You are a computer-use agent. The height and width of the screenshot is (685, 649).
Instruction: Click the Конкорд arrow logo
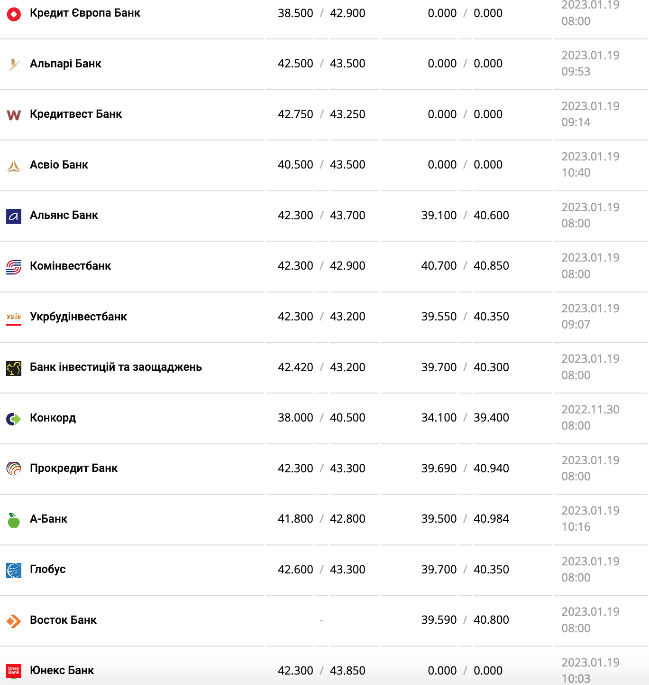click(14, 419)
